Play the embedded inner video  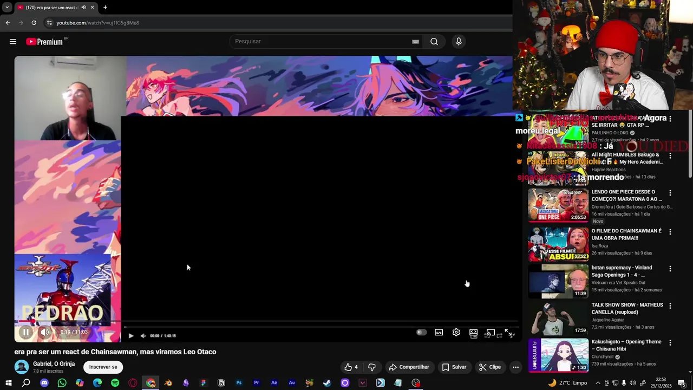point(131,336)
